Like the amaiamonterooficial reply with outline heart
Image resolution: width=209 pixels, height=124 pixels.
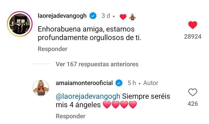(193, 92)
